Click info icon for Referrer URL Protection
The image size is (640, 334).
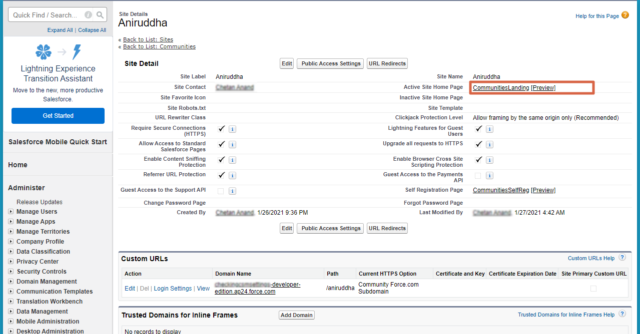232,175
